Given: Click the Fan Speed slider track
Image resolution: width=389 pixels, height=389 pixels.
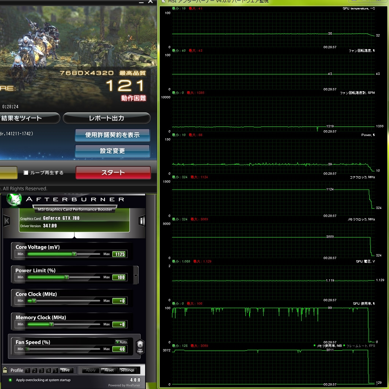Looking at the screenshot, I should click(x=64, y=349).
